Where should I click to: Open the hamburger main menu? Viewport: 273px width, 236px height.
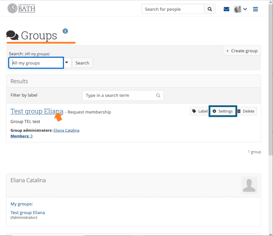click(255, 9)
